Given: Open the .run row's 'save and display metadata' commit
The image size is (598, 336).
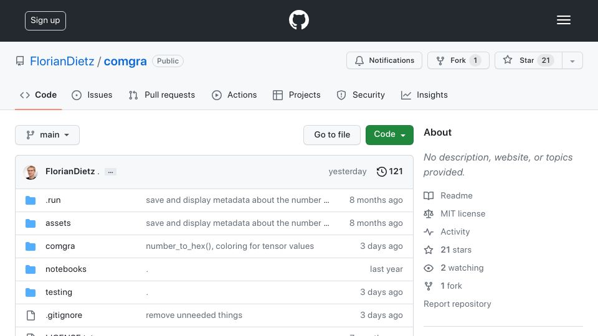Looking at the screenshot, I should coord(237,200).
